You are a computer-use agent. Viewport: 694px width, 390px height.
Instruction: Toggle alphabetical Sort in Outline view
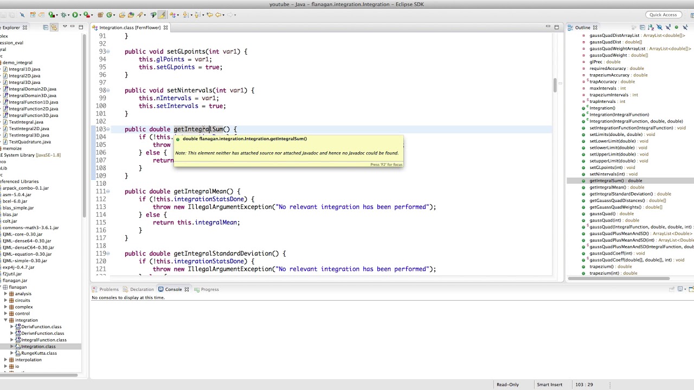click(651, 27)
